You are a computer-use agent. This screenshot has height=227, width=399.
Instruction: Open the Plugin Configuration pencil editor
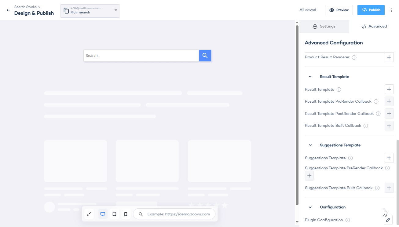[x=388, y=220]
